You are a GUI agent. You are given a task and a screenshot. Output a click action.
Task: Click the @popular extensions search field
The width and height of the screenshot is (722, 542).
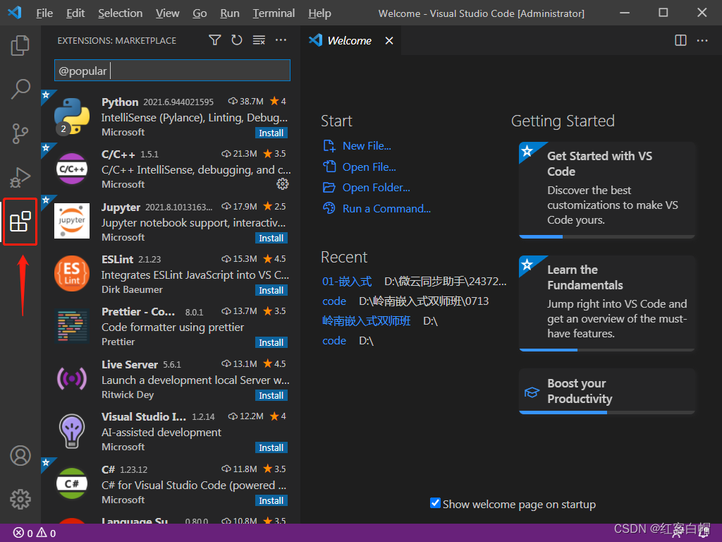click(172, 71)
